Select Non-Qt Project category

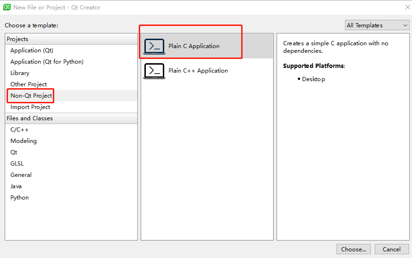tap(31, 96)
